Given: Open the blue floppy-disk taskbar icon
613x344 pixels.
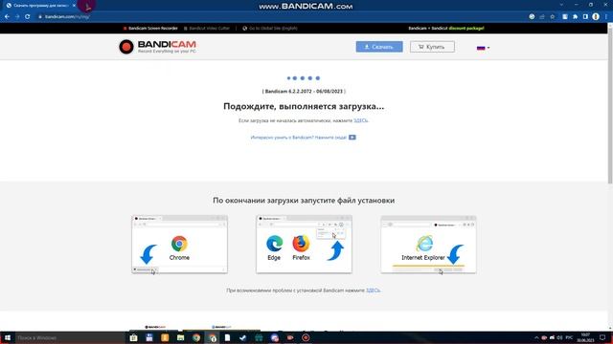Looking at the screenshot, I should (x=149, y=337).
